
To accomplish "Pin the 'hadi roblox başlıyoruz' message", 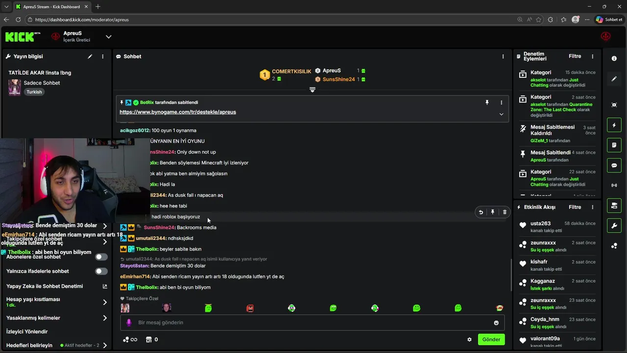I will pyautogui.click(x=493, y=212).
